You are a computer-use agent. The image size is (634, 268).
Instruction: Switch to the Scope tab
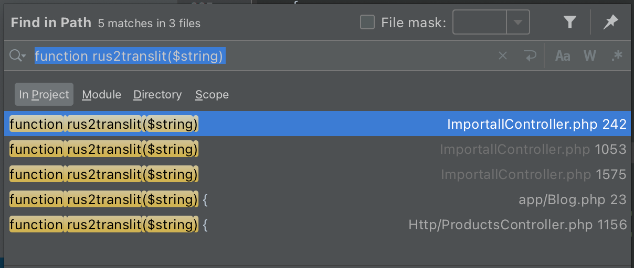[x=212, y=95]
